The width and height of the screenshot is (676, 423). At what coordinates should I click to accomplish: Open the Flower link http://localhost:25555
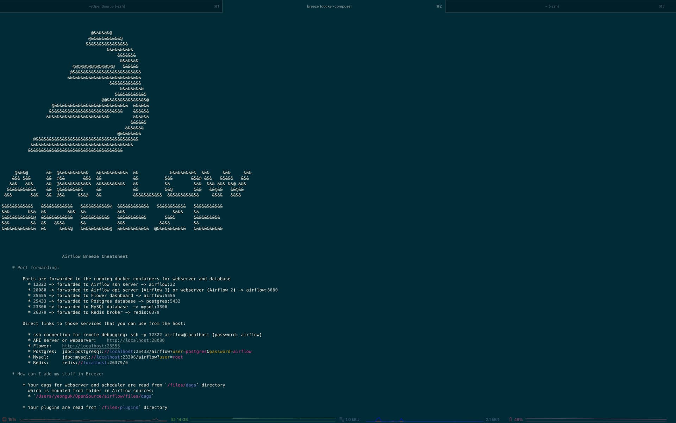91,346
